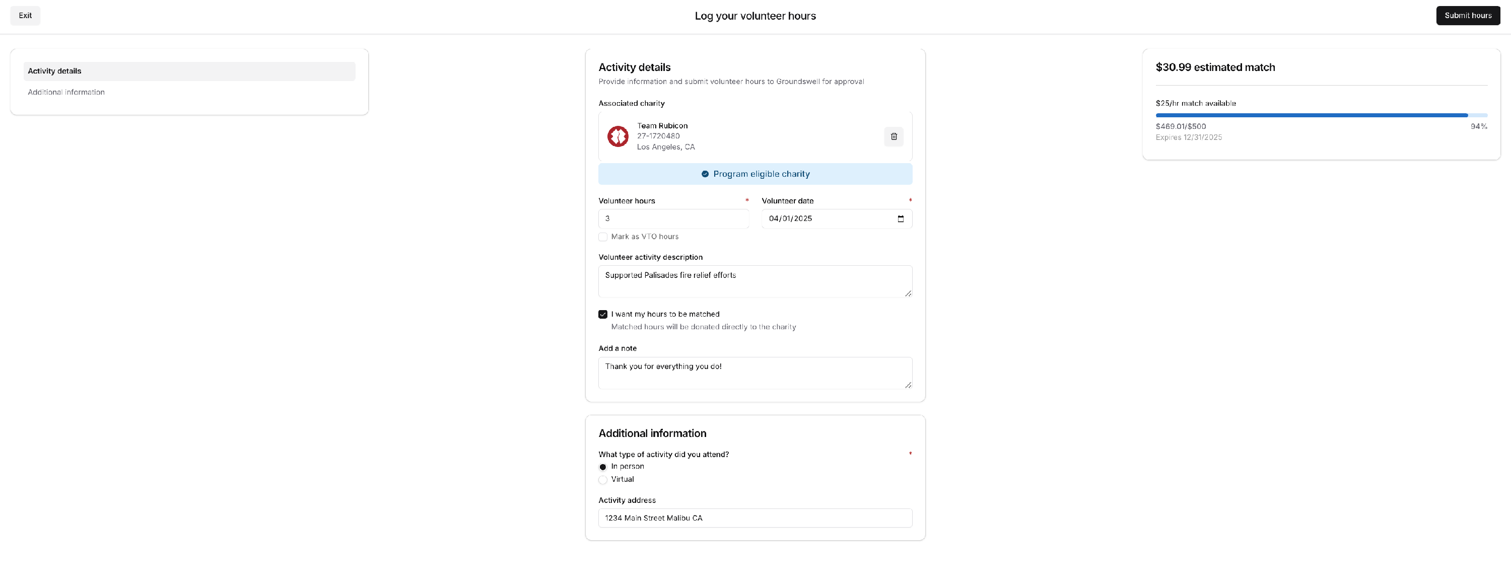Image resolution: width=1511 pixels, height=588 pixels.
Task: Click Add a note resize handle
Action: (908, 385)
